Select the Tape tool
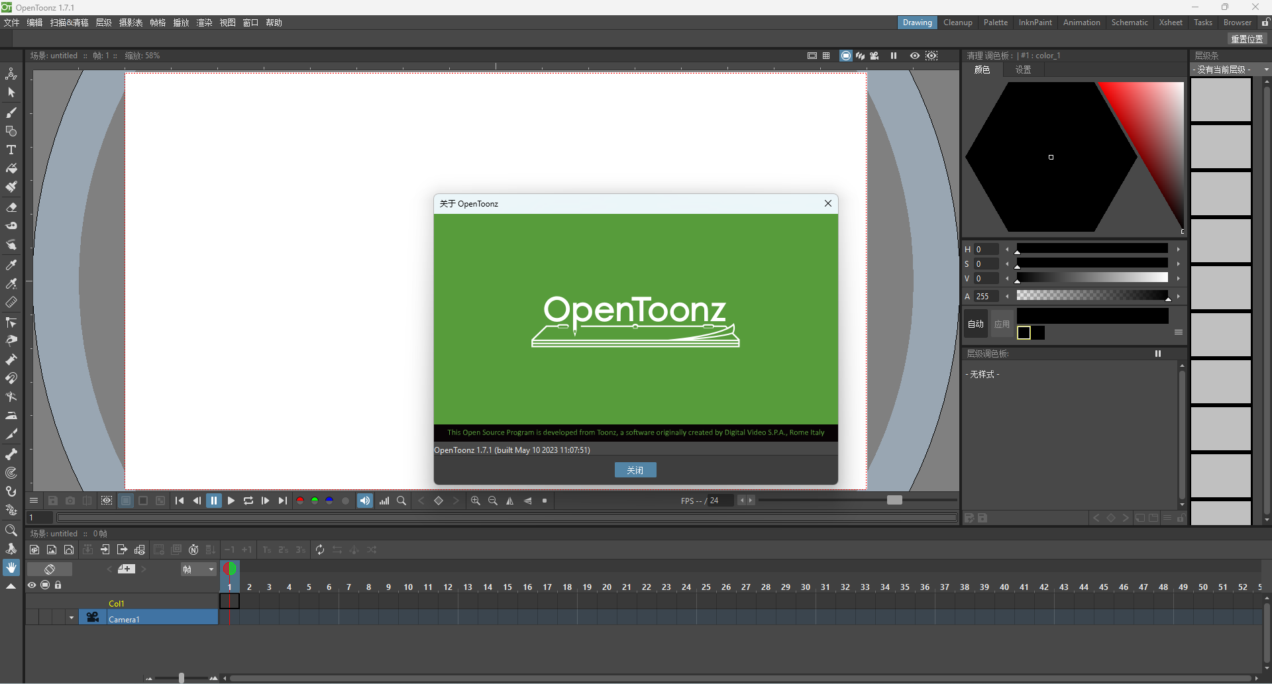This screenshot has height=684, width=1272. point(11,226)
